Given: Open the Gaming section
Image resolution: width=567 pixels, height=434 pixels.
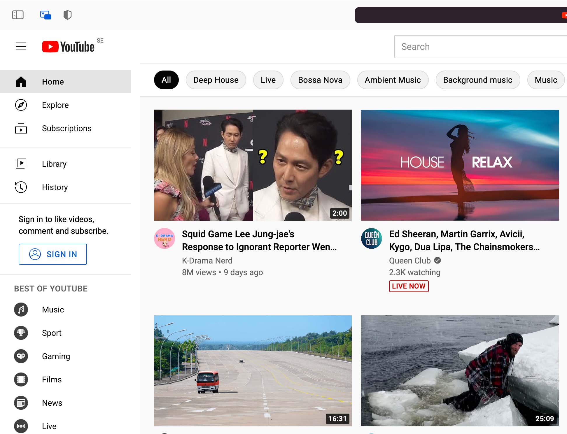Looking at the screenshot, I should pyautogui.click(x=56, y=356).
